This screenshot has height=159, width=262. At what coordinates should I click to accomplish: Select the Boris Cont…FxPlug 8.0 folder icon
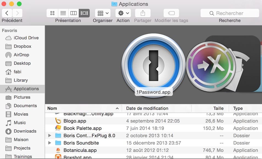(x=58, y=135)
